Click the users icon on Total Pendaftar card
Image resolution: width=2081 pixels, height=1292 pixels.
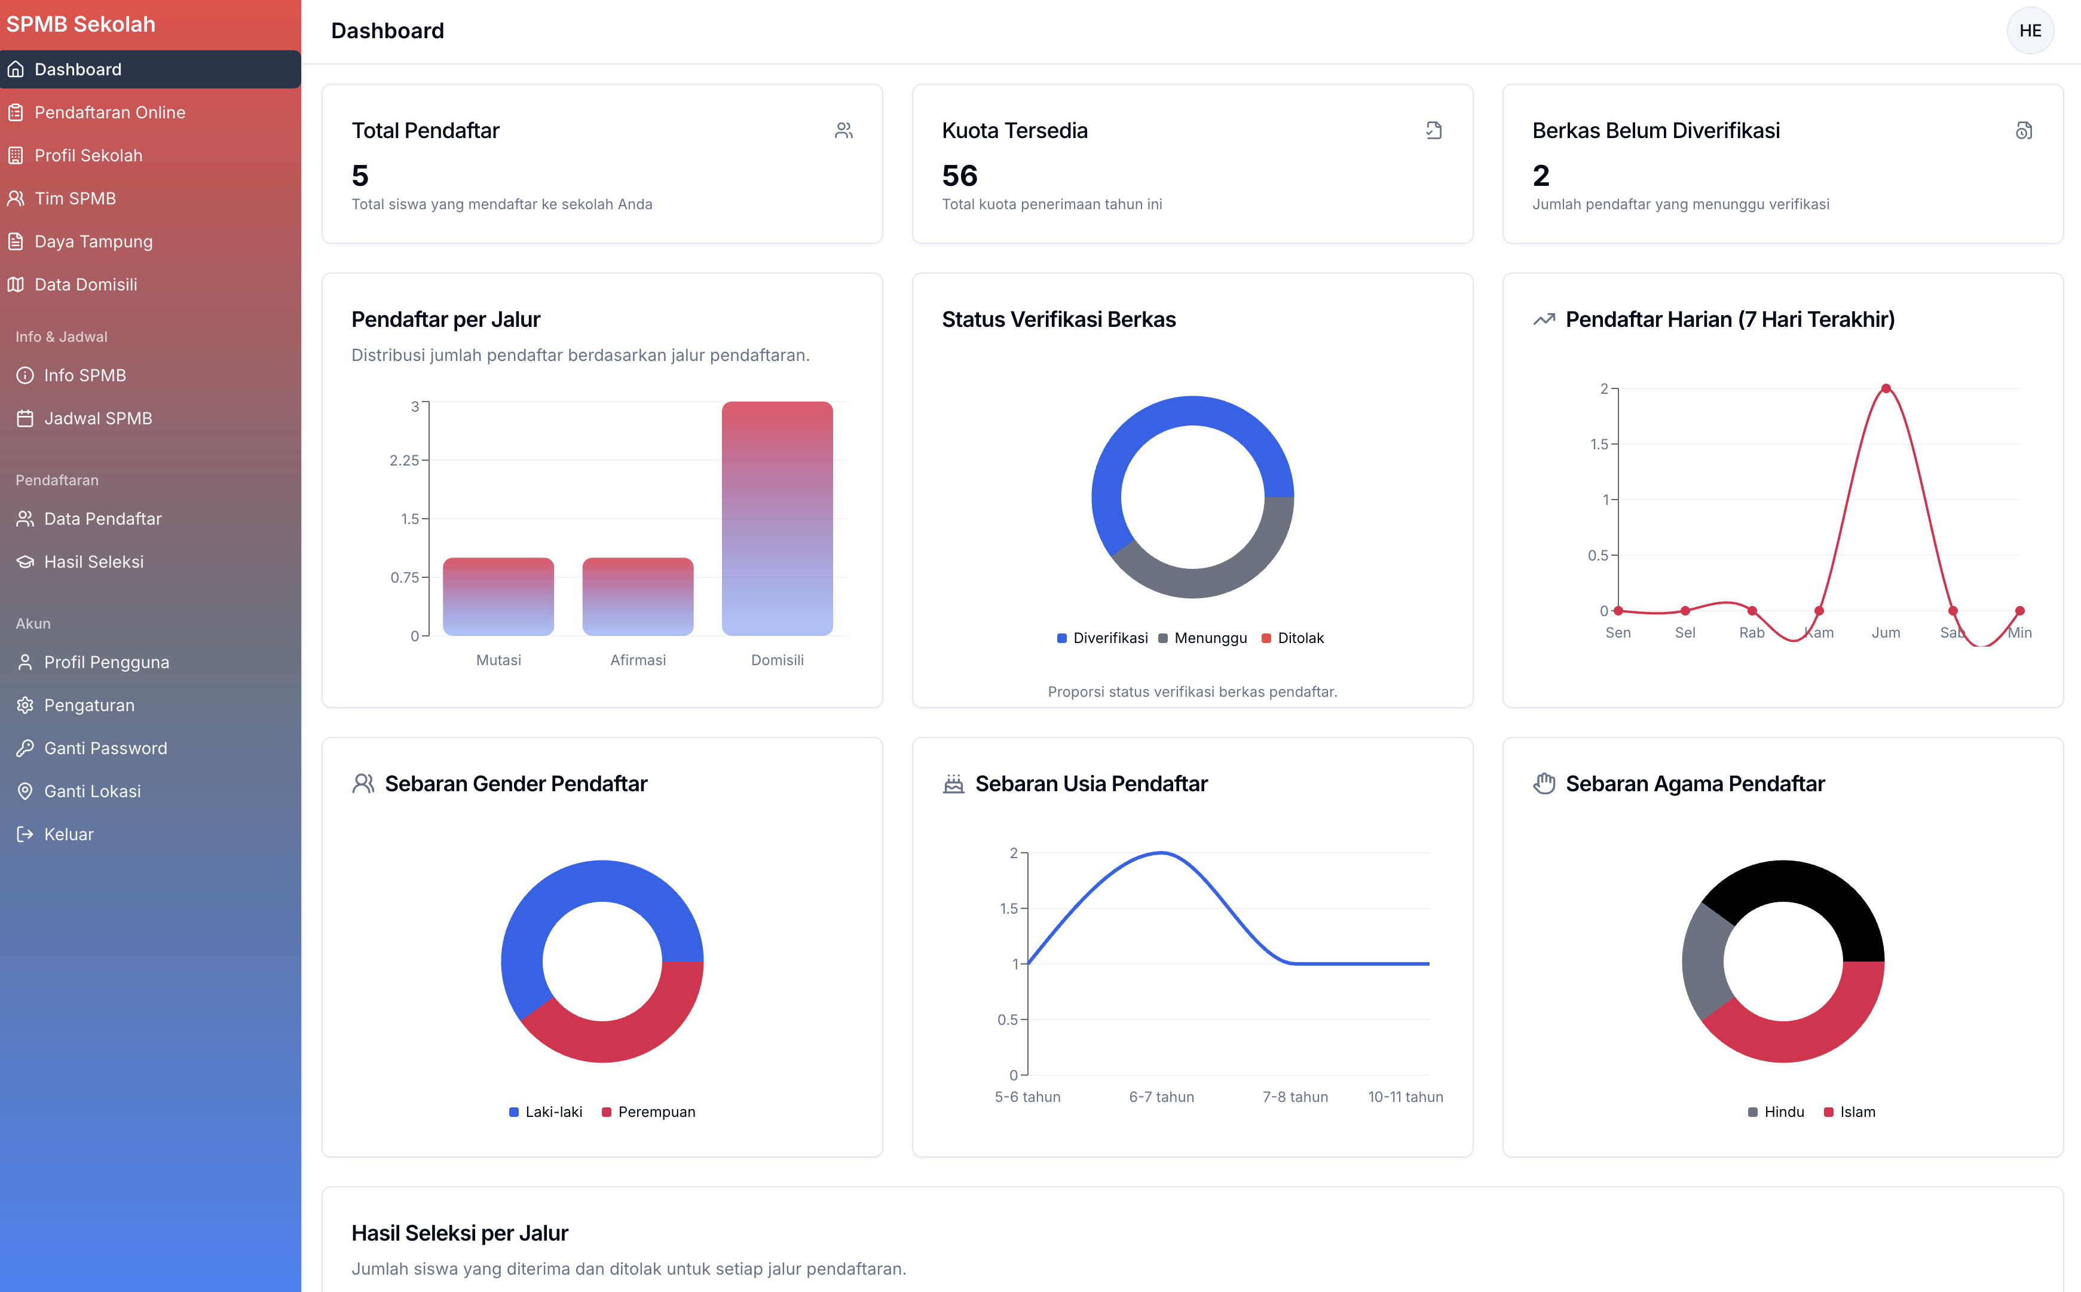843,130
